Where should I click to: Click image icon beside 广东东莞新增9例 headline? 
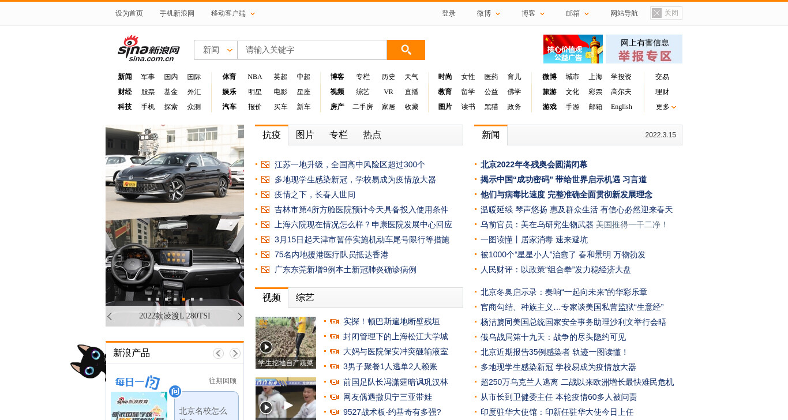(x=265, y=270)
